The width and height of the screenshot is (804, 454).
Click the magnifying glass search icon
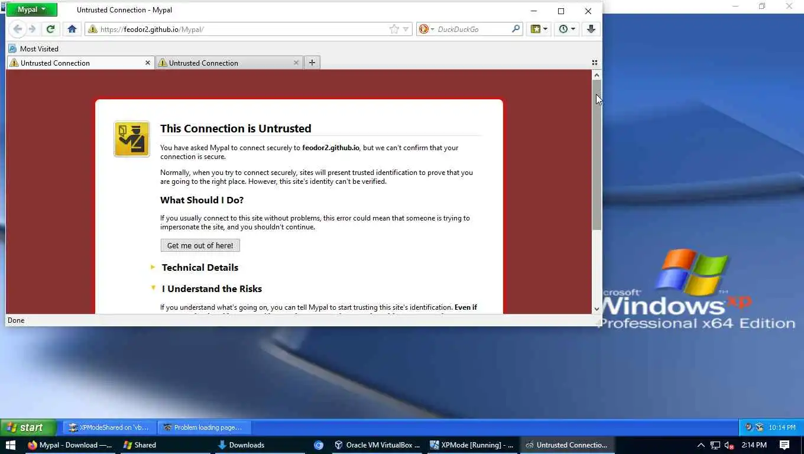pos(516,29)
